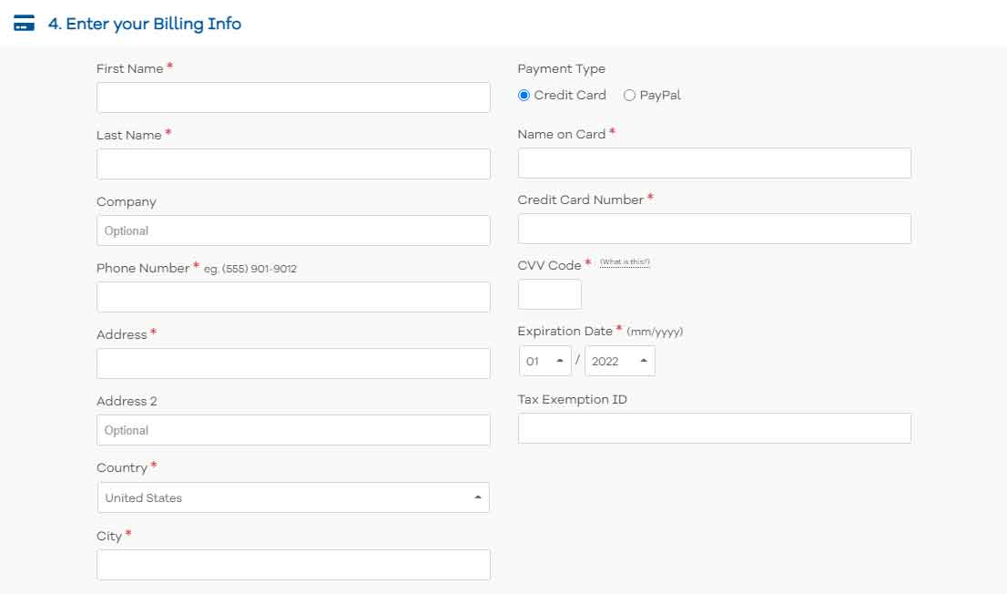Open the expiration year dropdown
The image size is (1007, 594).
tap(619, 361)
